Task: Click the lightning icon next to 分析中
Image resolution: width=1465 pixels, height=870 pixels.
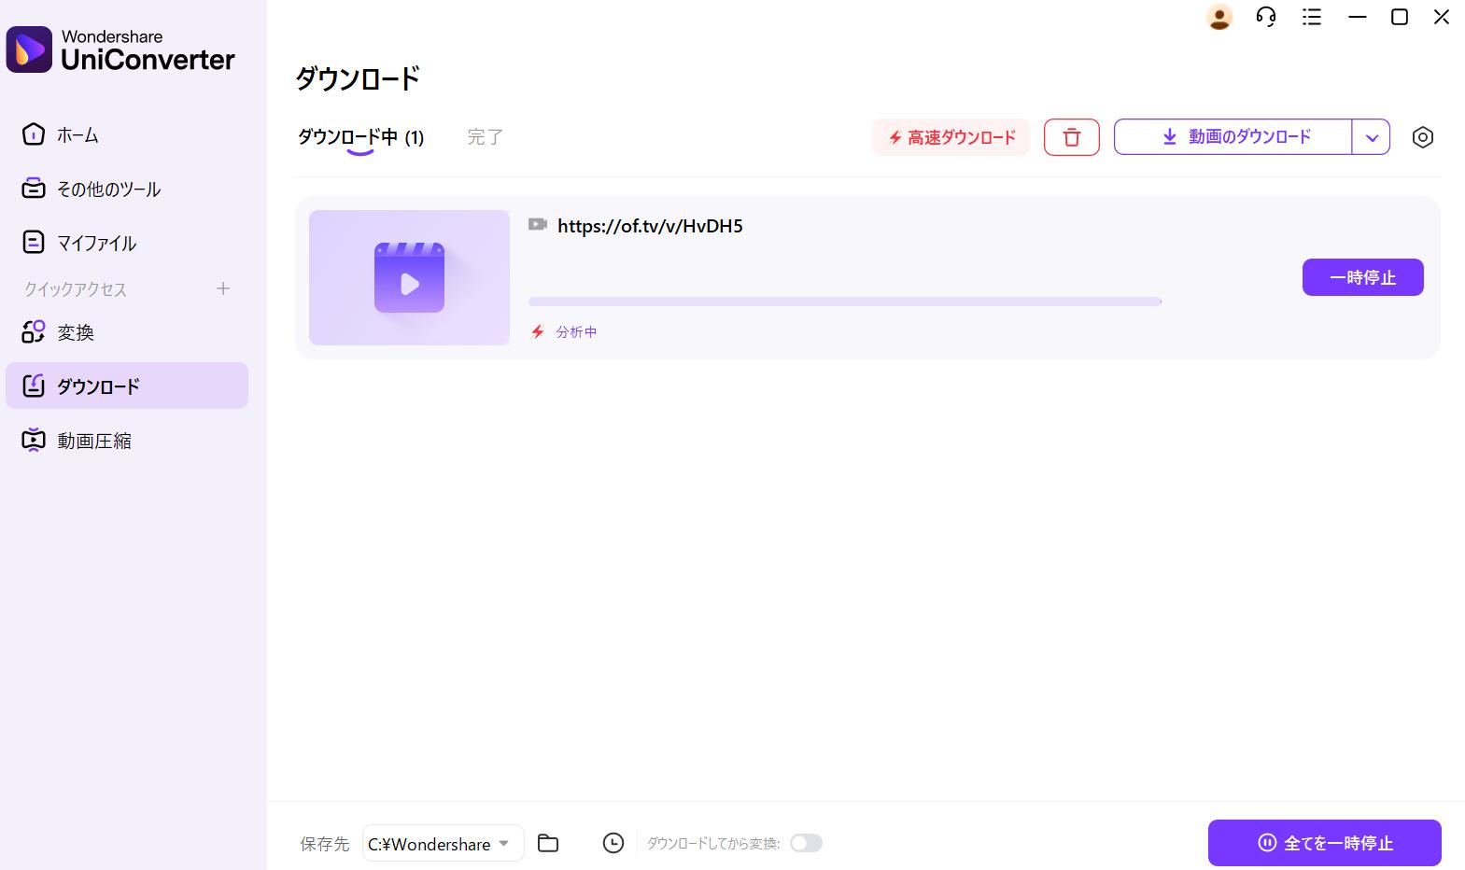Action: [538, 331]
